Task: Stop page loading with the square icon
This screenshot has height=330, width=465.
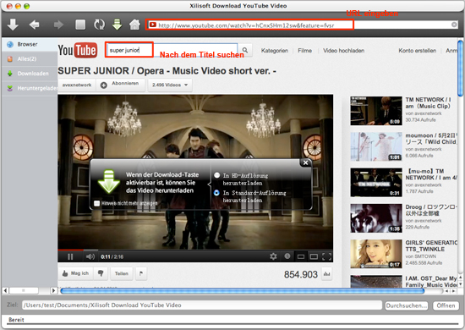Action: click(x=80, y=25)
